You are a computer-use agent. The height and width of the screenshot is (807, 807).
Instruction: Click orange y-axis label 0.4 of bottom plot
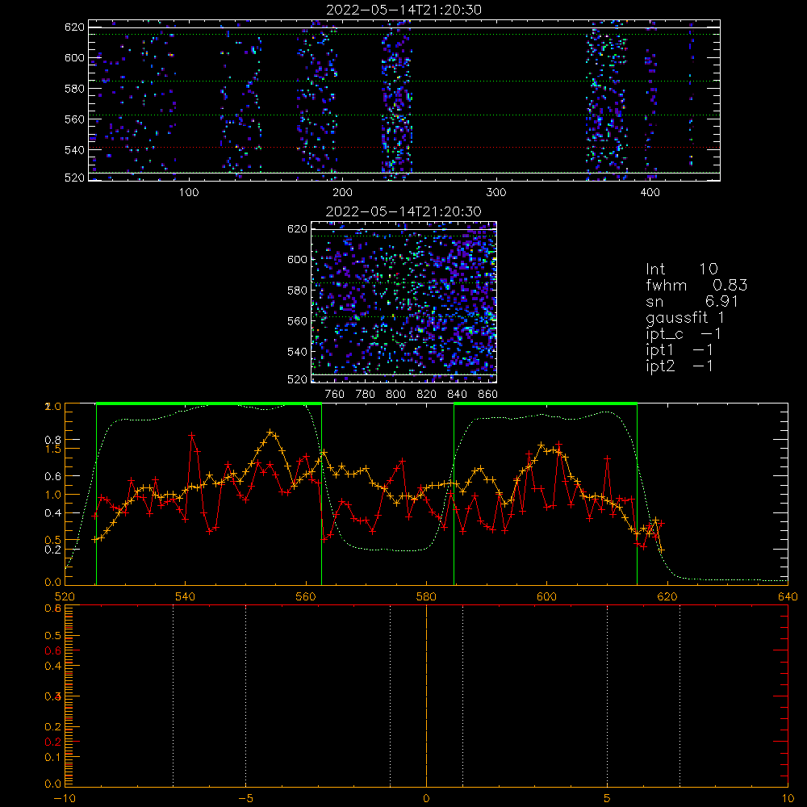point(53,666)
